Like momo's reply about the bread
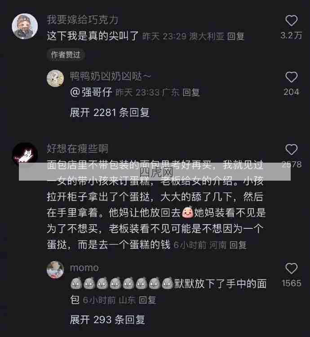Image resolution: width=310 pixels, height=337 pixels. [x=291, y=268]
